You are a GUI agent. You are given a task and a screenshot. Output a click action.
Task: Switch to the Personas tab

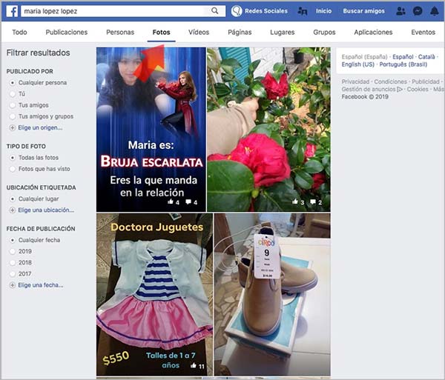pyautogui.click(x=120, y=33)
